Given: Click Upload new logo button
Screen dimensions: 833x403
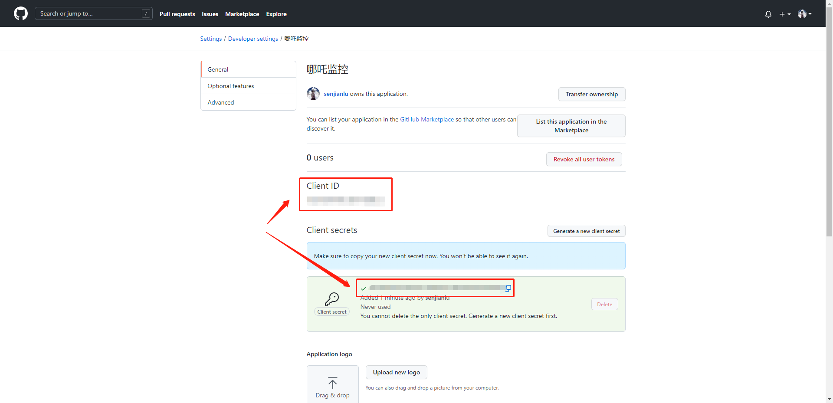Looking at the screenshot, I should pyautogui.click(x=396, y=372).
